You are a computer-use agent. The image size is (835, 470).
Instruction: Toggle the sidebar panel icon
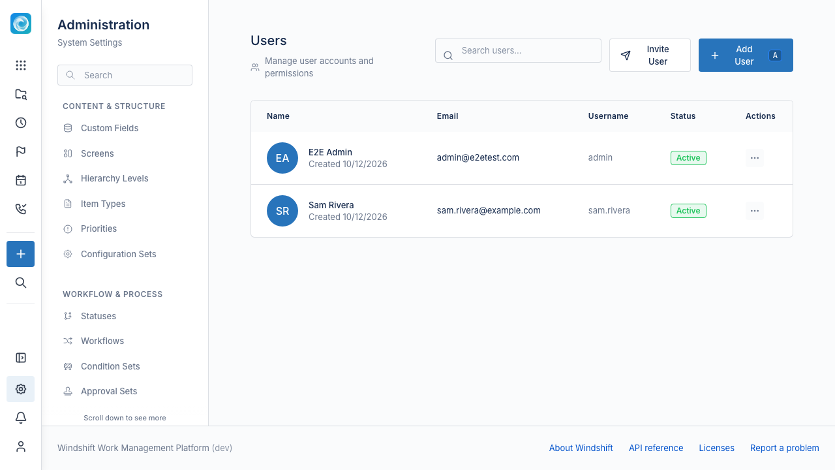pyautogui.click(x=21, y=358)
